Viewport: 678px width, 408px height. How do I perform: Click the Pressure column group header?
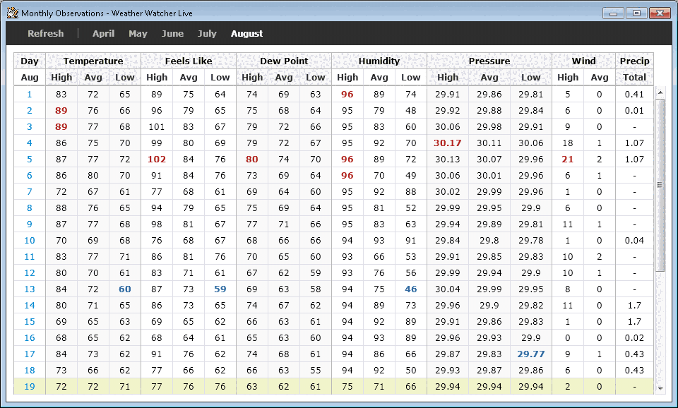tap(489, 61)
